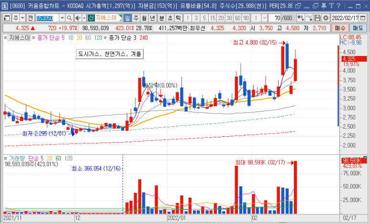Switch to the 분 minute chart tab

click(x=162, y=18)
